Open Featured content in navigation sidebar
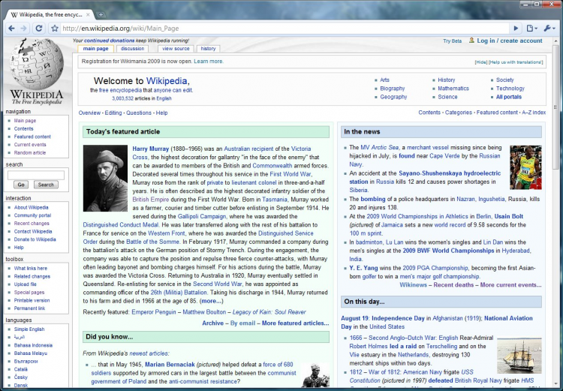 pyautogui.click(x=32, y=137)
